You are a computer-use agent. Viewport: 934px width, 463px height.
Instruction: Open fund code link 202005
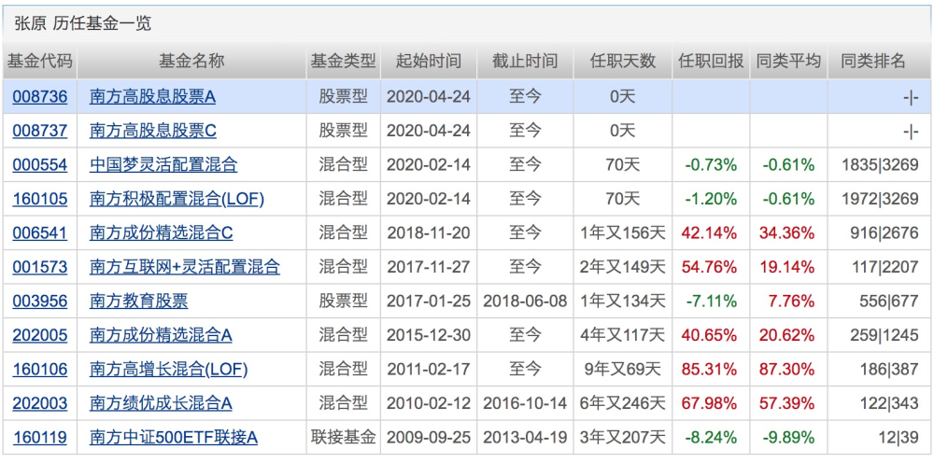coord(39,336)
